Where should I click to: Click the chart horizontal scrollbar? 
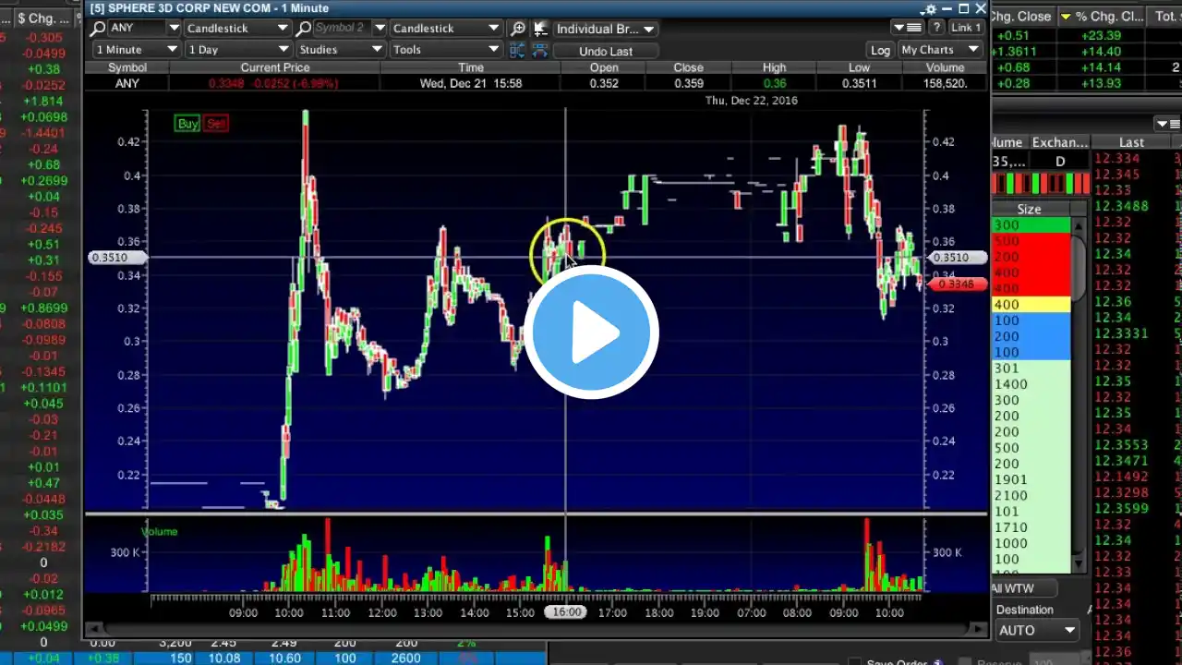(536, 629)
